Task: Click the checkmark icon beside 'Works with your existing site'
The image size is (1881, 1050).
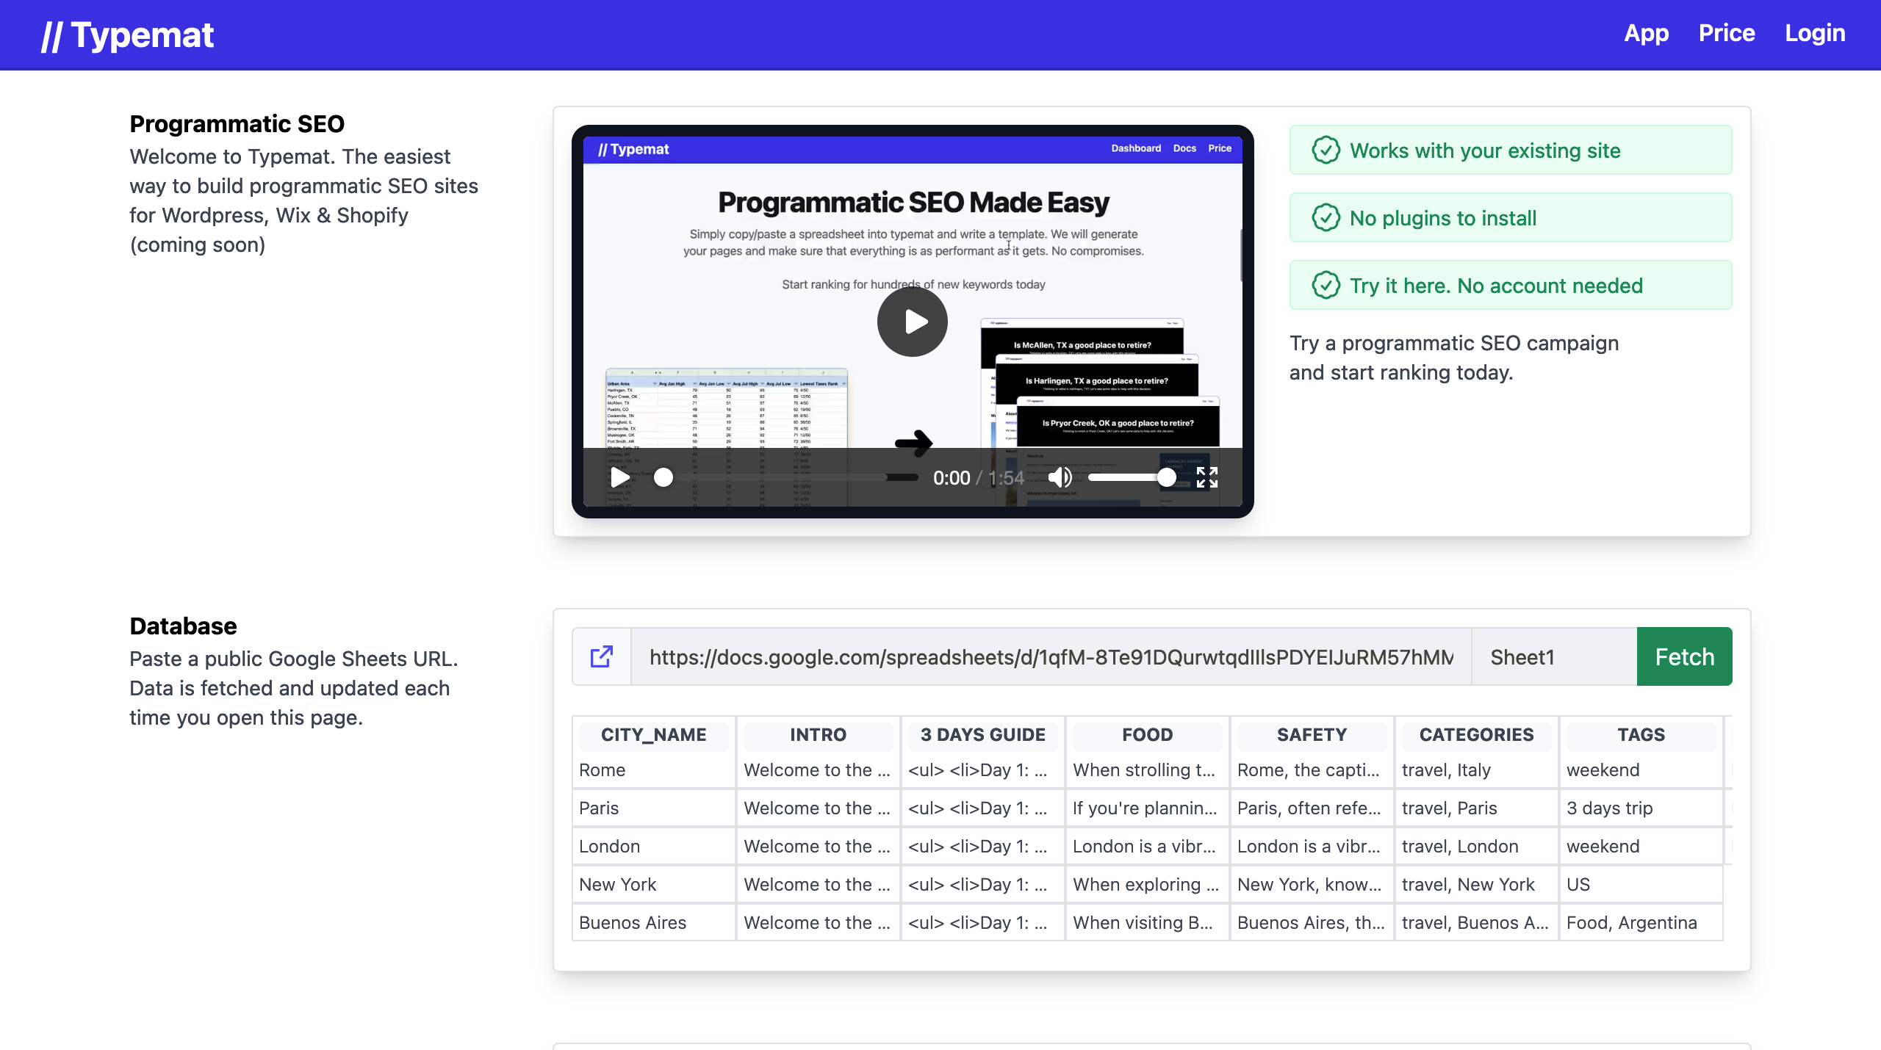Action: 1326,151
